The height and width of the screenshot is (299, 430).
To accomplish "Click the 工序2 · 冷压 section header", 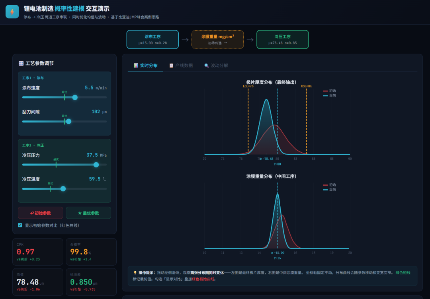I will tap(33, 146).
